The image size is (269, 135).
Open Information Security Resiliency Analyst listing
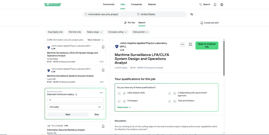click(66, 130)
